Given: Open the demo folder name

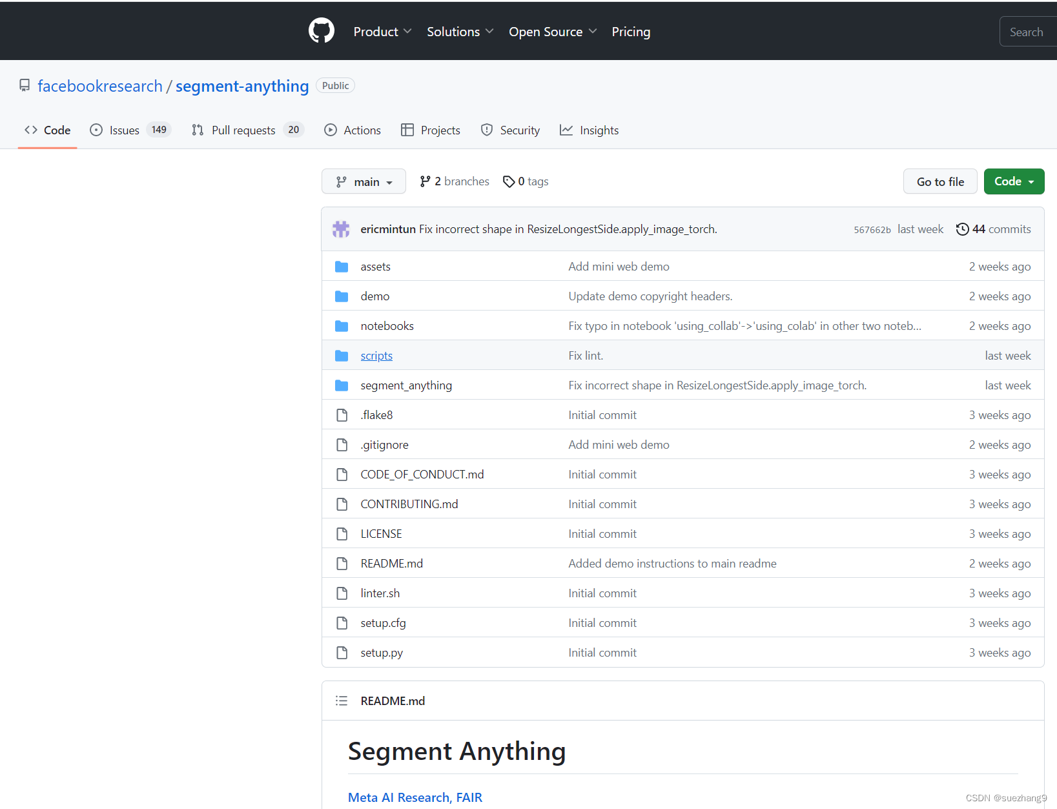Looking at the screenshot, I should [x=375, y=296].
